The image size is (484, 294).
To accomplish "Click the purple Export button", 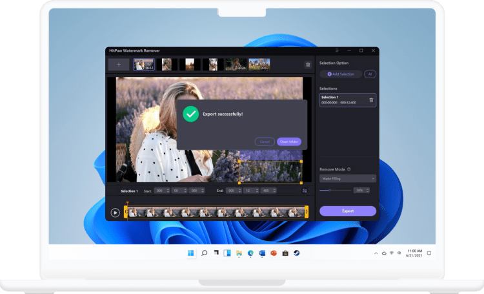I will click(x=347, y=211).
